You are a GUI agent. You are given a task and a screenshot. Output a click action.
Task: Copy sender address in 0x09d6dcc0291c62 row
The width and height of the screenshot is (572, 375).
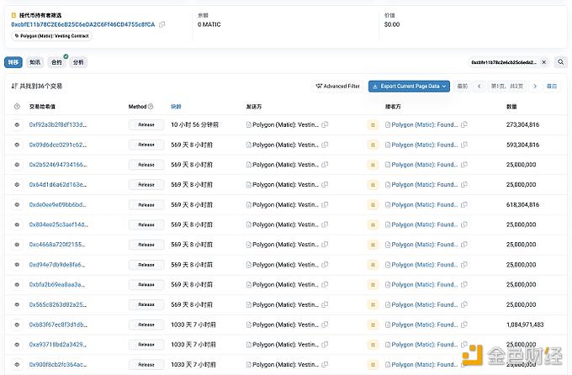[325, 145]
